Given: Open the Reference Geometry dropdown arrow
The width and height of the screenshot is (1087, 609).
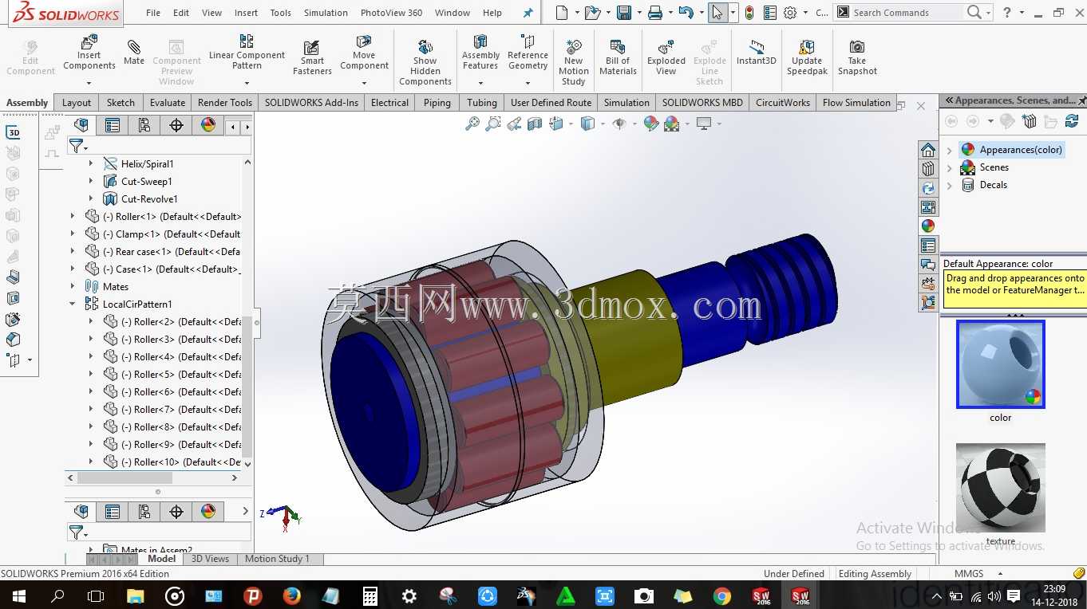Looking at the screenshot, I should pos(528,82).
